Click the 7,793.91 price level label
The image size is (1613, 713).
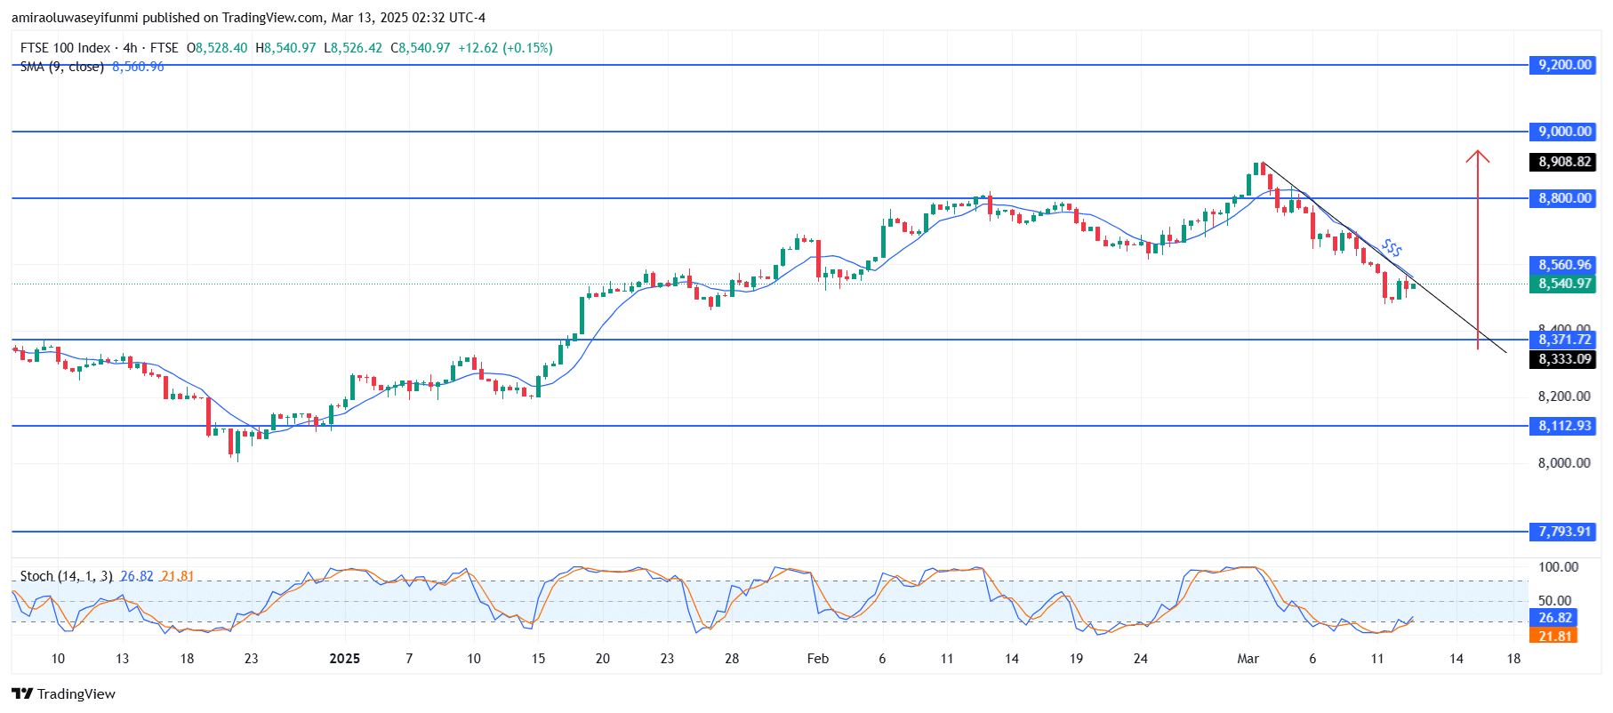point(1564,532)
